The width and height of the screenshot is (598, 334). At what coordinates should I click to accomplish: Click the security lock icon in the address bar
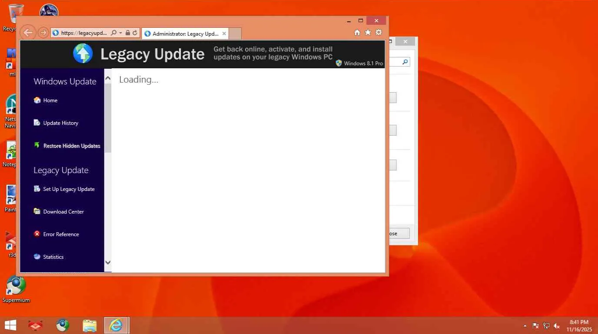point(127,33)
